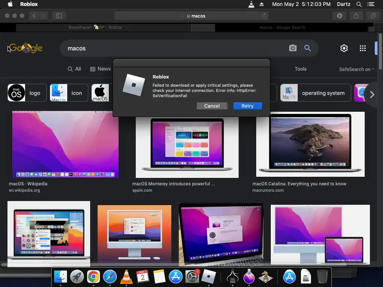
Task: Click Retry in the Roblox dialog
Action: [x=248, y=106]
